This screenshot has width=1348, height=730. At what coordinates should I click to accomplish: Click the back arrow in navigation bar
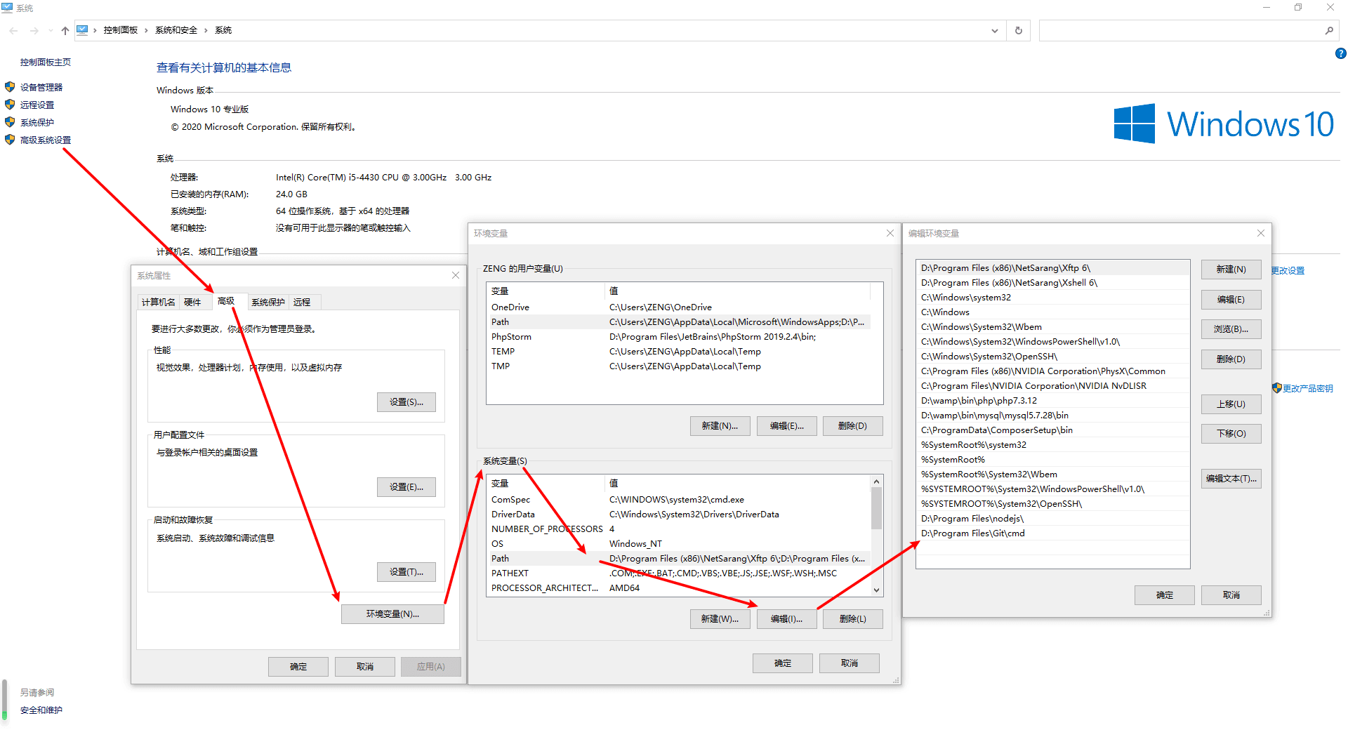[14, 30]
